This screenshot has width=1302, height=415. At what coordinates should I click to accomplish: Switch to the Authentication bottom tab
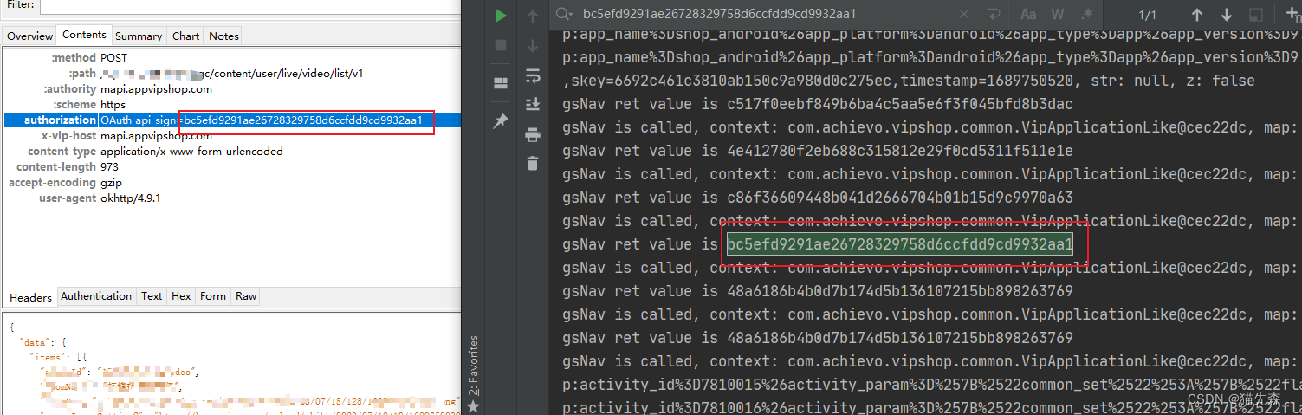pyautogui.click(x=96, y=296)
